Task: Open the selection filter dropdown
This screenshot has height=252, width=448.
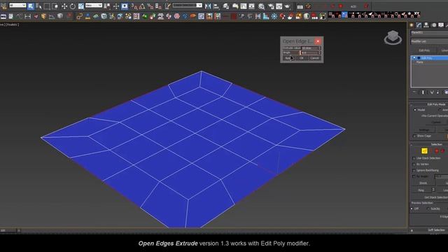Action: [17, 5]
